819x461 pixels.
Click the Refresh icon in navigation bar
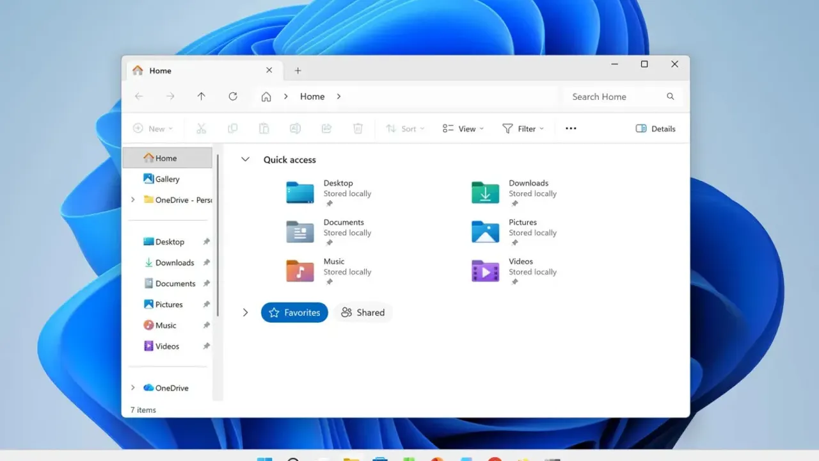[x=233, y=97]
